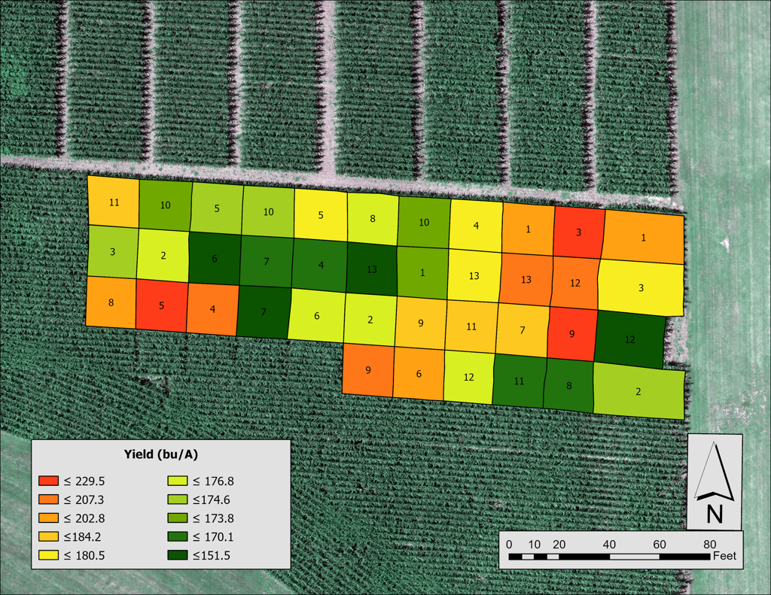Click the legend label ≤ 176.8

click(213, 481)
